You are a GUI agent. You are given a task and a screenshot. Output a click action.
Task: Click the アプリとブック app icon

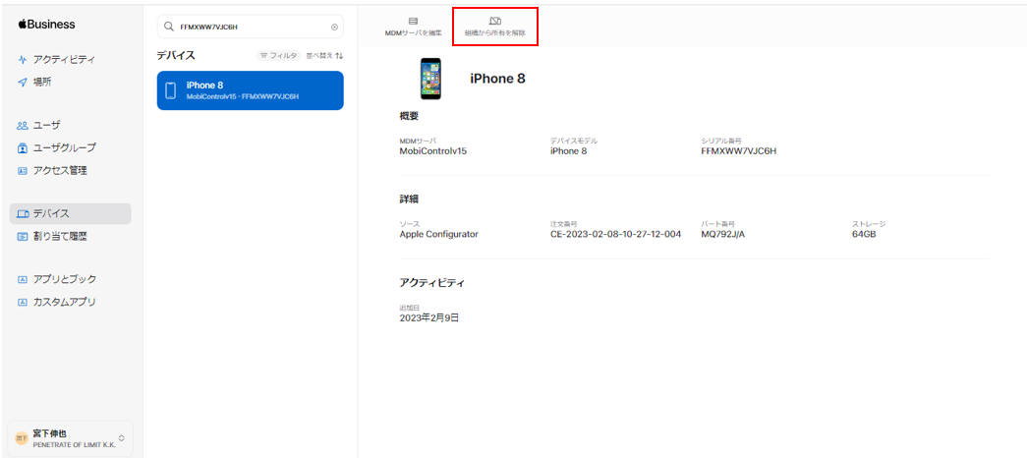pos(23,279)
